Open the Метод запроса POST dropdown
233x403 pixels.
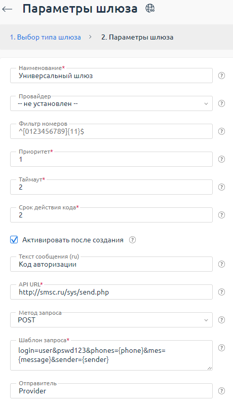(x=111, y=320)
